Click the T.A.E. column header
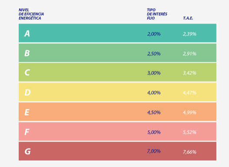 click(x=188, y=18)
